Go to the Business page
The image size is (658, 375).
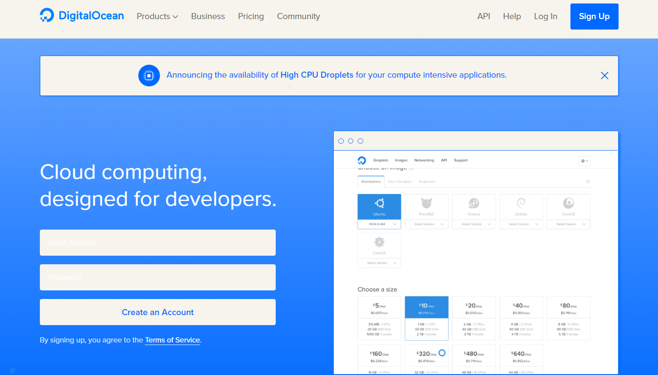[x=208, y=16]
